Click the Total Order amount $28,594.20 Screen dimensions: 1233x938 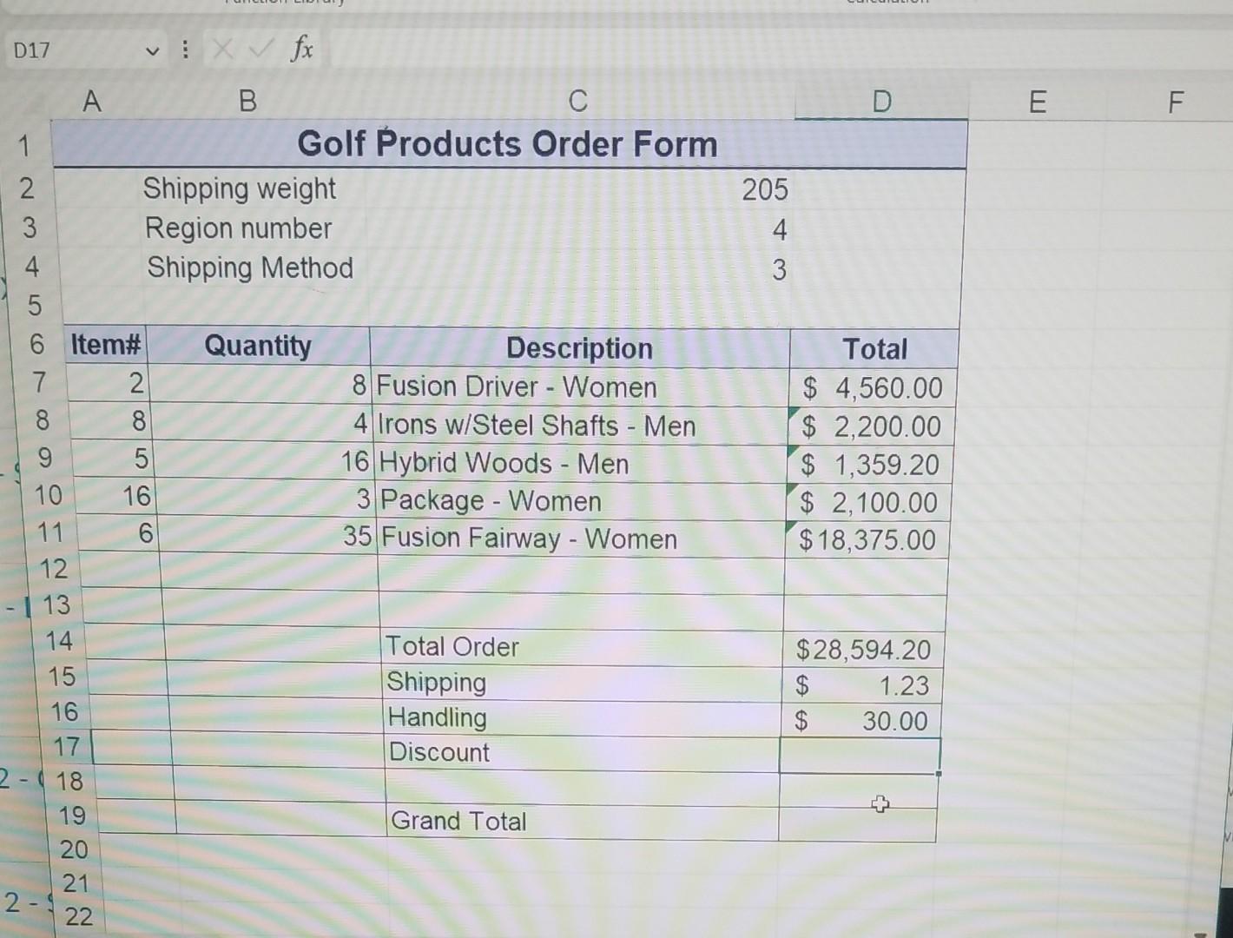click(x=862, y=649)
